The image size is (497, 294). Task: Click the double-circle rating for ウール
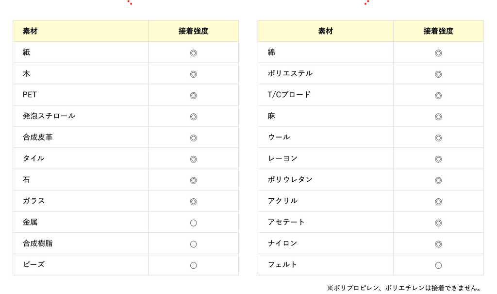(x=438, y=138)
